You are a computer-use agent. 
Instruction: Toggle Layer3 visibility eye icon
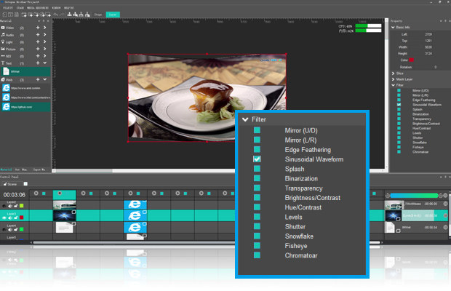(x=4, y=218)
